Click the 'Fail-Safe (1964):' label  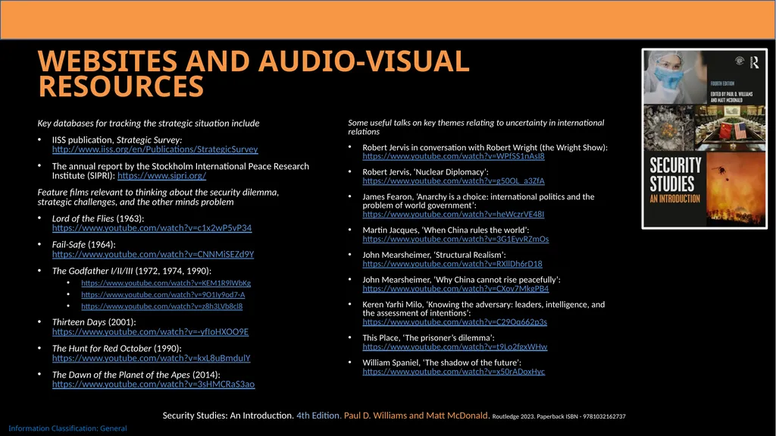(x=83, y=245)
